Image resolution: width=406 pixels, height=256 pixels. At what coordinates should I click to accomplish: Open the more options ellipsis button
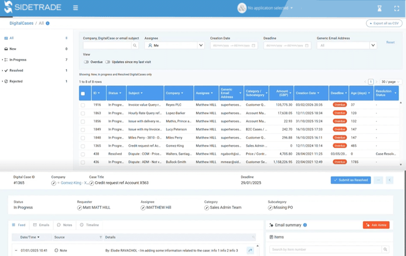(378, 180)
